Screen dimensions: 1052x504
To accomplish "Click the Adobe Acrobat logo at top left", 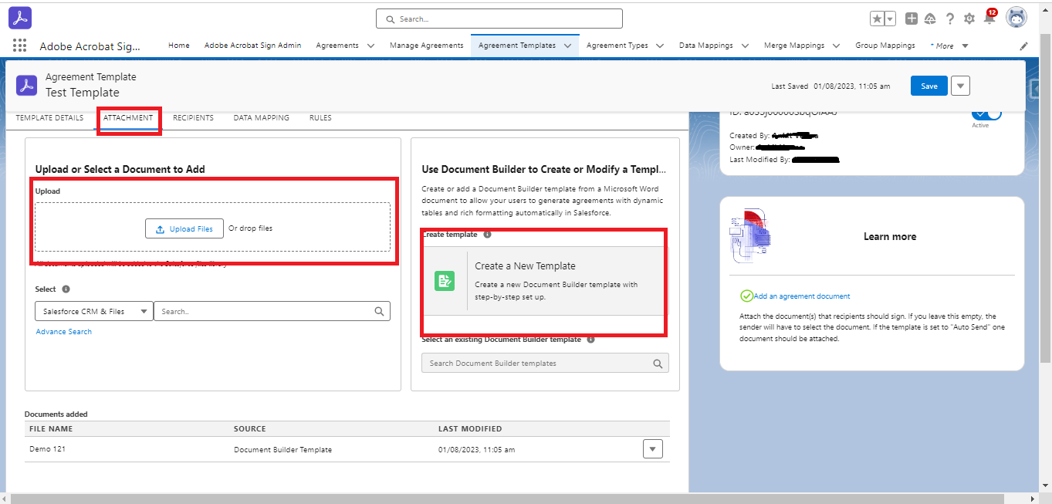I will pyautogui.click(x=20, y=17).
